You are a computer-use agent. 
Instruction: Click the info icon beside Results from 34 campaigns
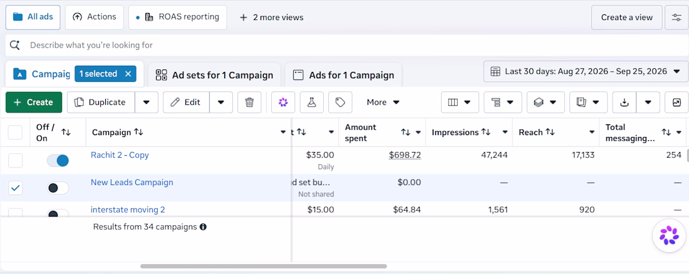pos(203,227)
